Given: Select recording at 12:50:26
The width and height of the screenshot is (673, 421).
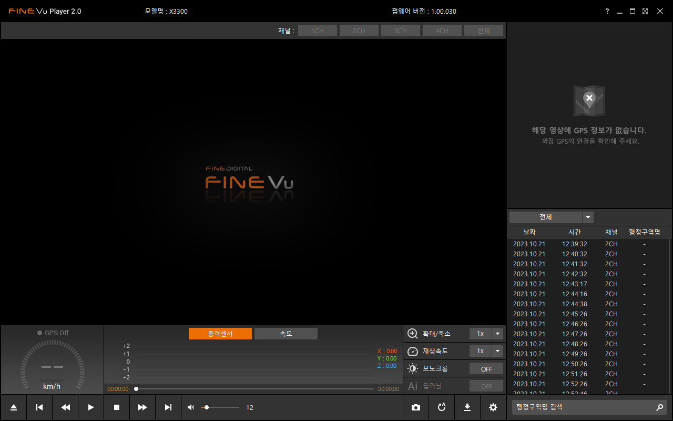Looking at the screenshot, I should [588, 364].
